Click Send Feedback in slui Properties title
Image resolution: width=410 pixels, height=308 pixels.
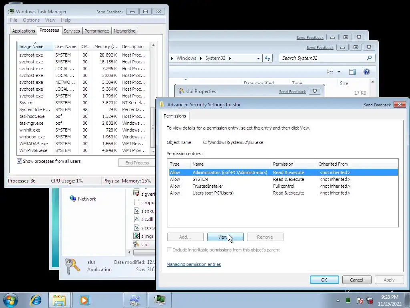[x=292, y=92]
